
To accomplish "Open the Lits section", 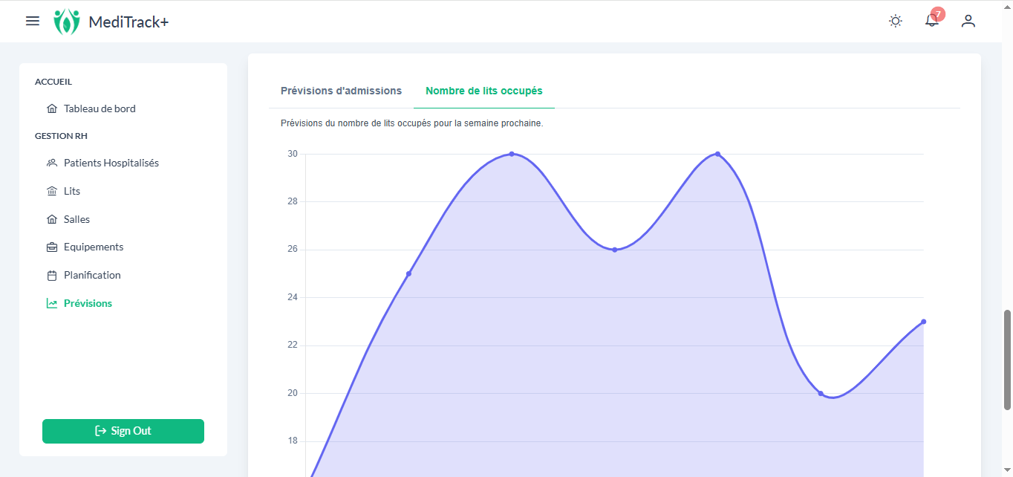I will click(72, 191).
